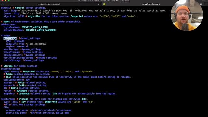Click the 'issuer:' line
This screenshot has width=208, height=117.
(36, 13)
